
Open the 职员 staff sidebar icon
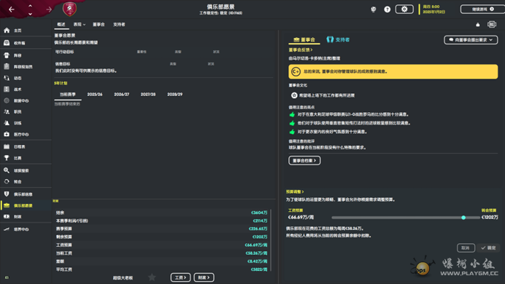[x=7, y=111]
